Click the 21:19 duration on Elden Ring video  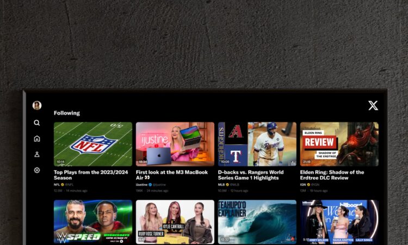pyautogui.click(x=307, y=162)
